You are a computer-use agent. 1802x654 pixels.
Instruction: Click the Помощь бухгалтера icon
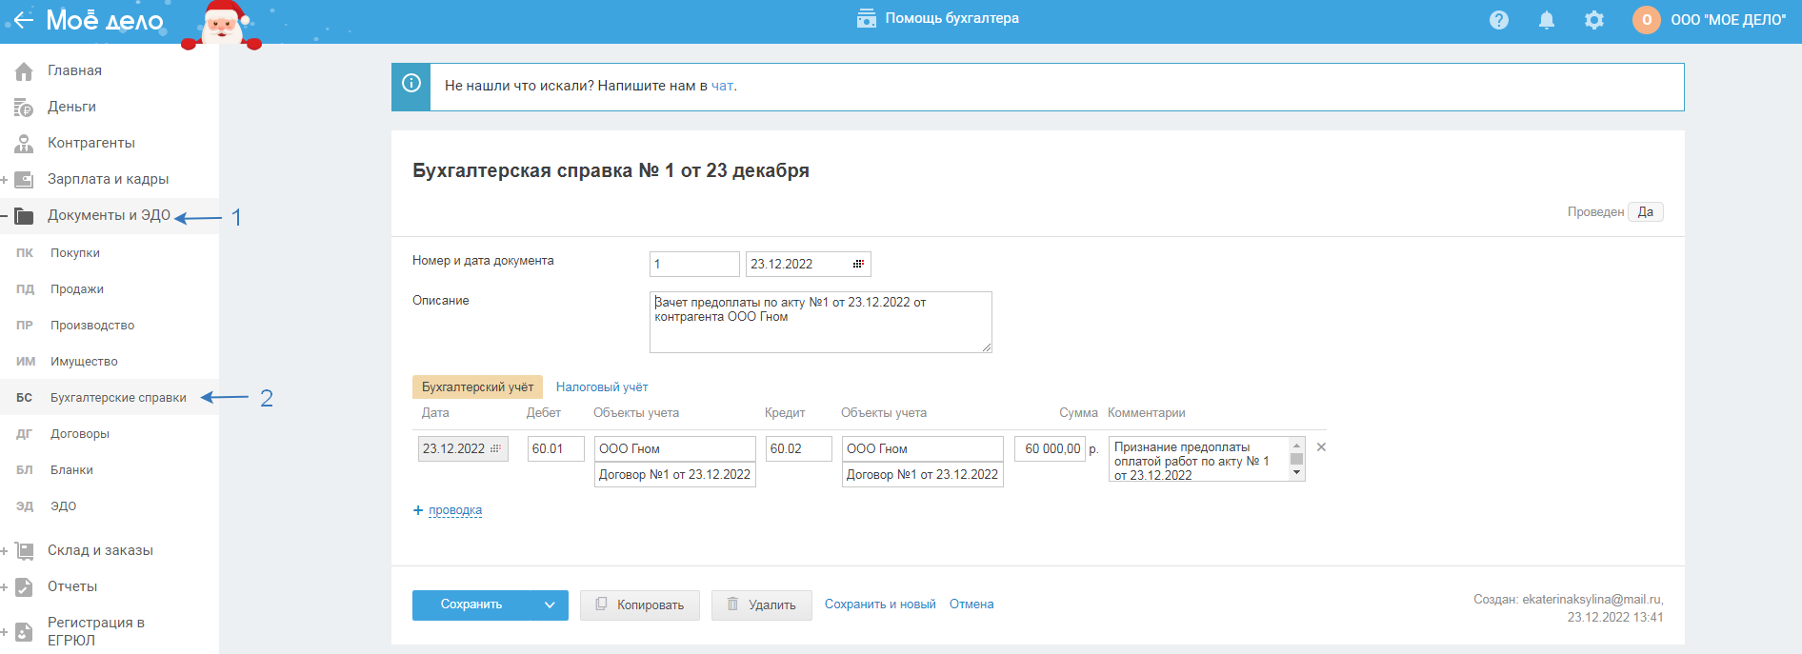pos(867,18)
